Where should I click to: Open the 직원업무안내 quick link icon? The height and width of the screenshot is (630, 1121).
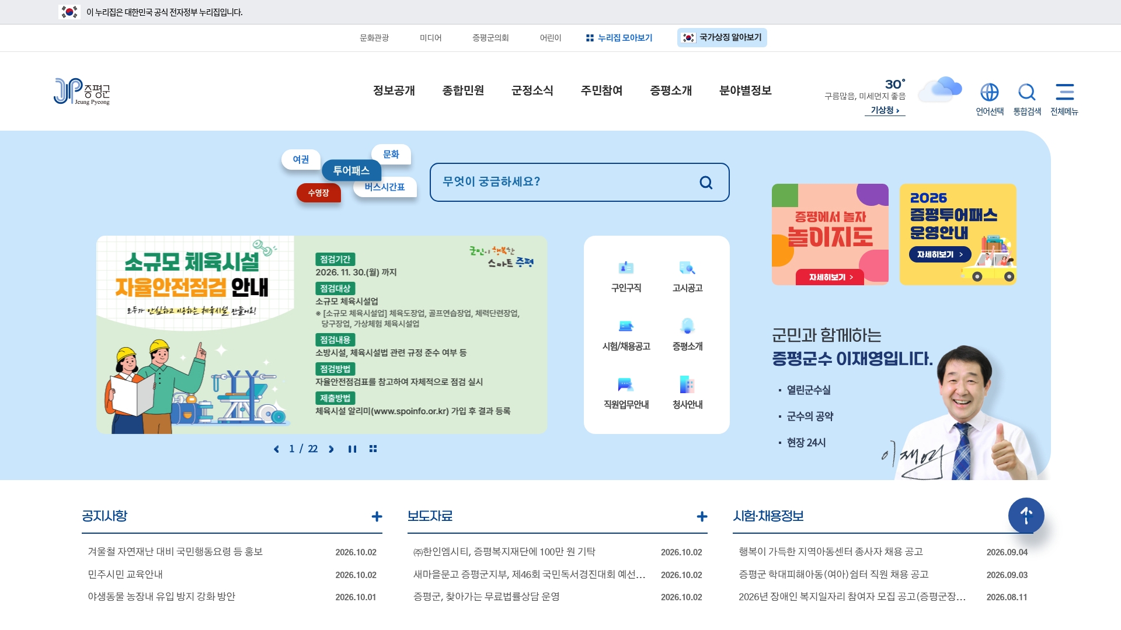tap(626, 384)
